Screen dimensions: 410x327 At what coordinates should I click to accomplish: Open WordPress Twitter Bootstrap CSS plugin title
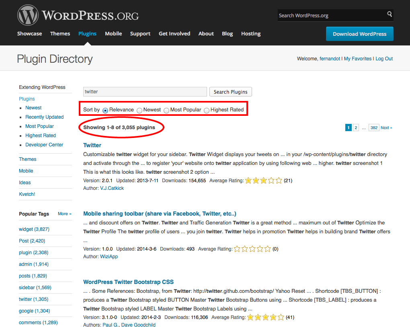(128, 282)
